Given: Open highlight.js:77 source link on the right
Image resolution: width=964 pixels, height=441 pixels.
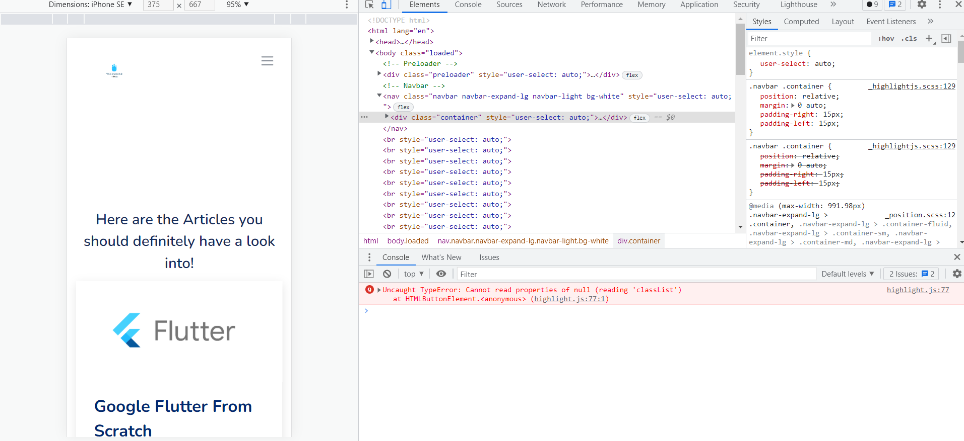Looking at the screenshot, I should click(x=918, y=290).
